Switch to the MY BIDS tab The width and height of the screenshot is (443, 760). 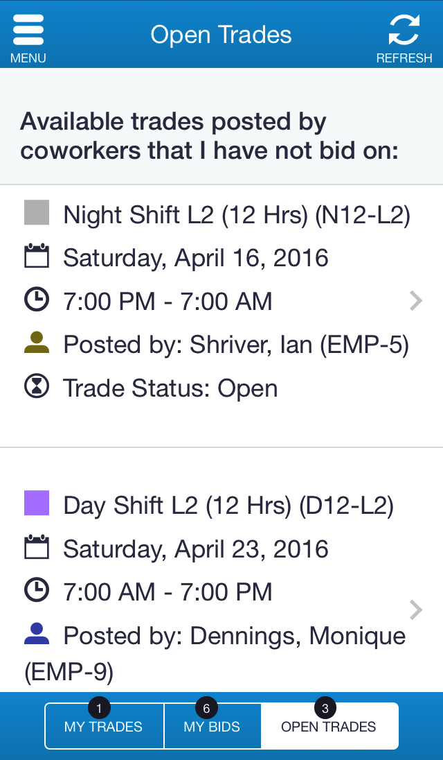click(211, 726)
